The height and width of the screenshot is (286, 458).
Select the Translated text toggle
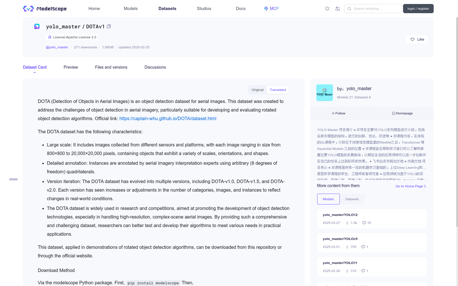(278, 90)
